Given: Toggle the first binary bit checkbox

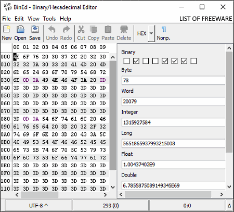Looking at the screenshot, I should point(126,61).
